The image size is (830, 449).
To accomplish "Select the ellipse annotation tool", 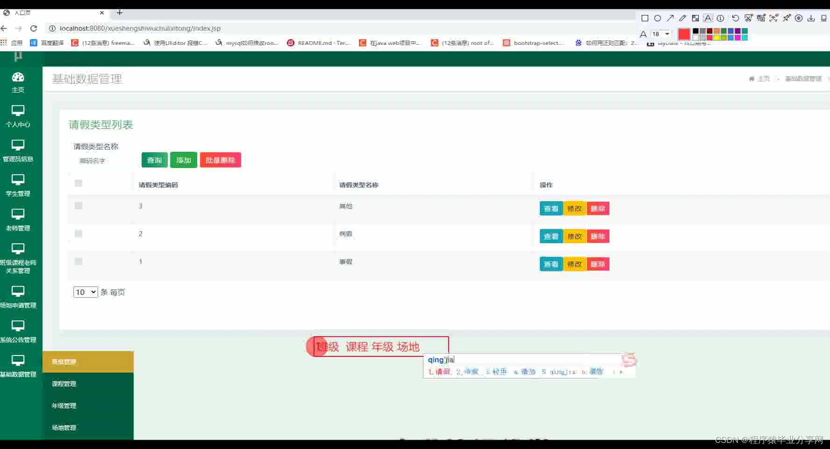I will [x=658, y=18].
